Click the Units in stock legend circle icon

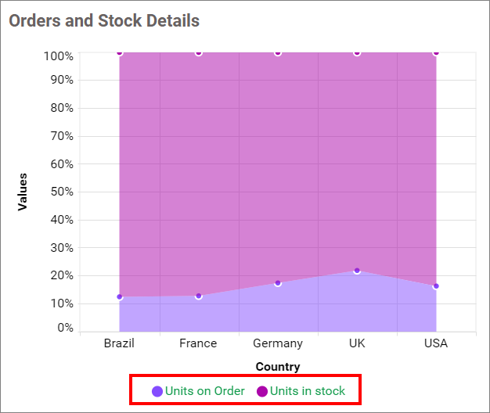(262, 391)
